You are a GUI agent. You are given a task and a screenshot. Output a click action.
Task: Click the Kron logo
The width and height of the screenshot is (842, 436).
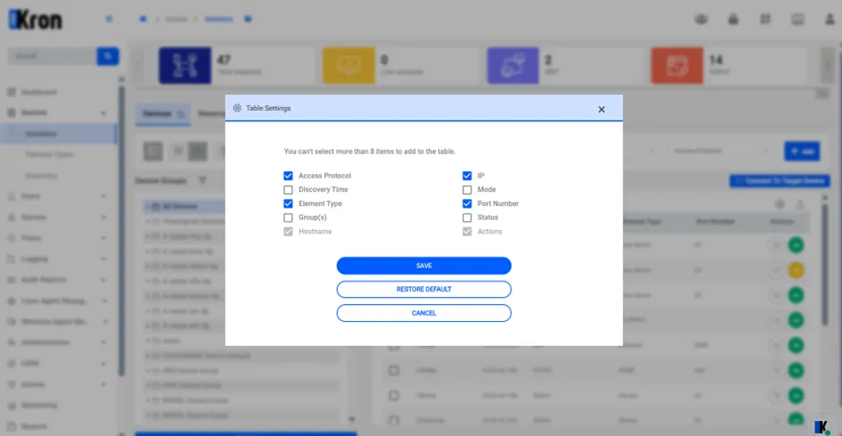click(36, 20)
